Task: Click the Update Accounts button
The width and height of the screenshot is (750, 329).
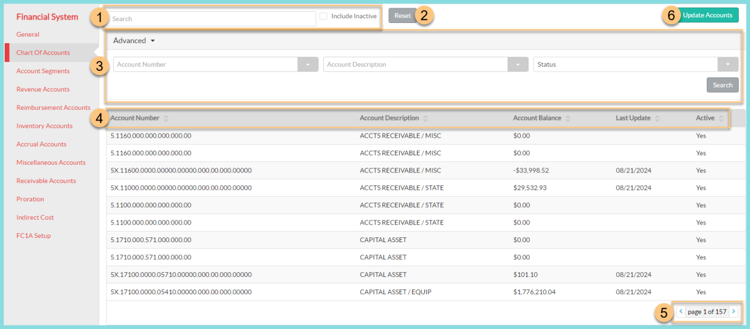Action: (x=707, y=15)
